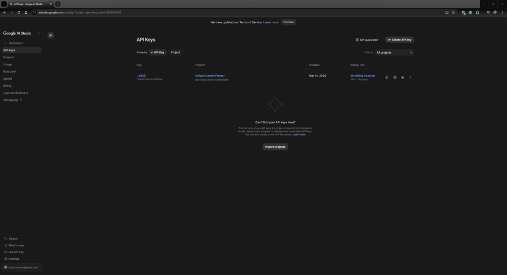Open What's new in sidebar
Viewport: 507px width, 275px height.
14,245
